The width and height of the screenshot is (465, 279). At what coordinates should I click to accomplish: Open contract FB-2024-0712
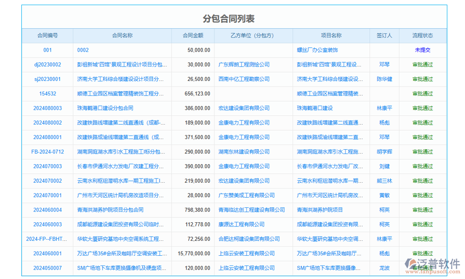tap(47, 152)
